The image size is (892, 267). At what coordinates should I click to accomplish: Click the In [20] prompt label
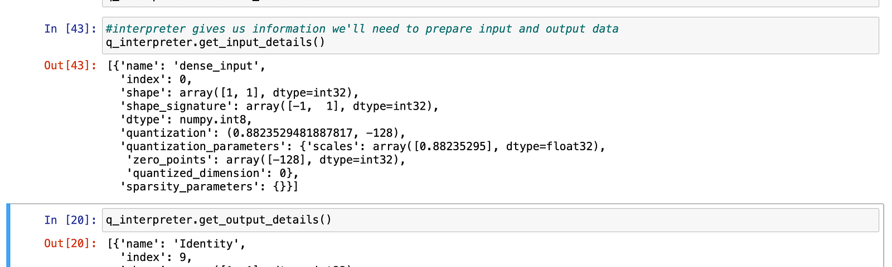[70, 220]
